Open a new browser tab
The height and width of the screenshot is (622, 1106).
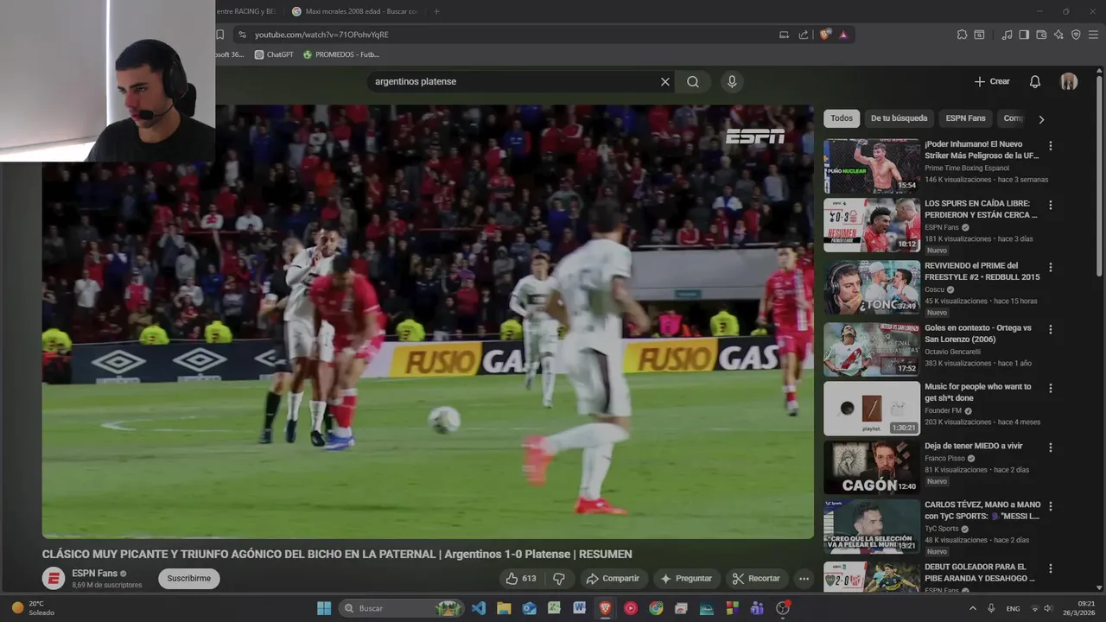pos(436,11)
